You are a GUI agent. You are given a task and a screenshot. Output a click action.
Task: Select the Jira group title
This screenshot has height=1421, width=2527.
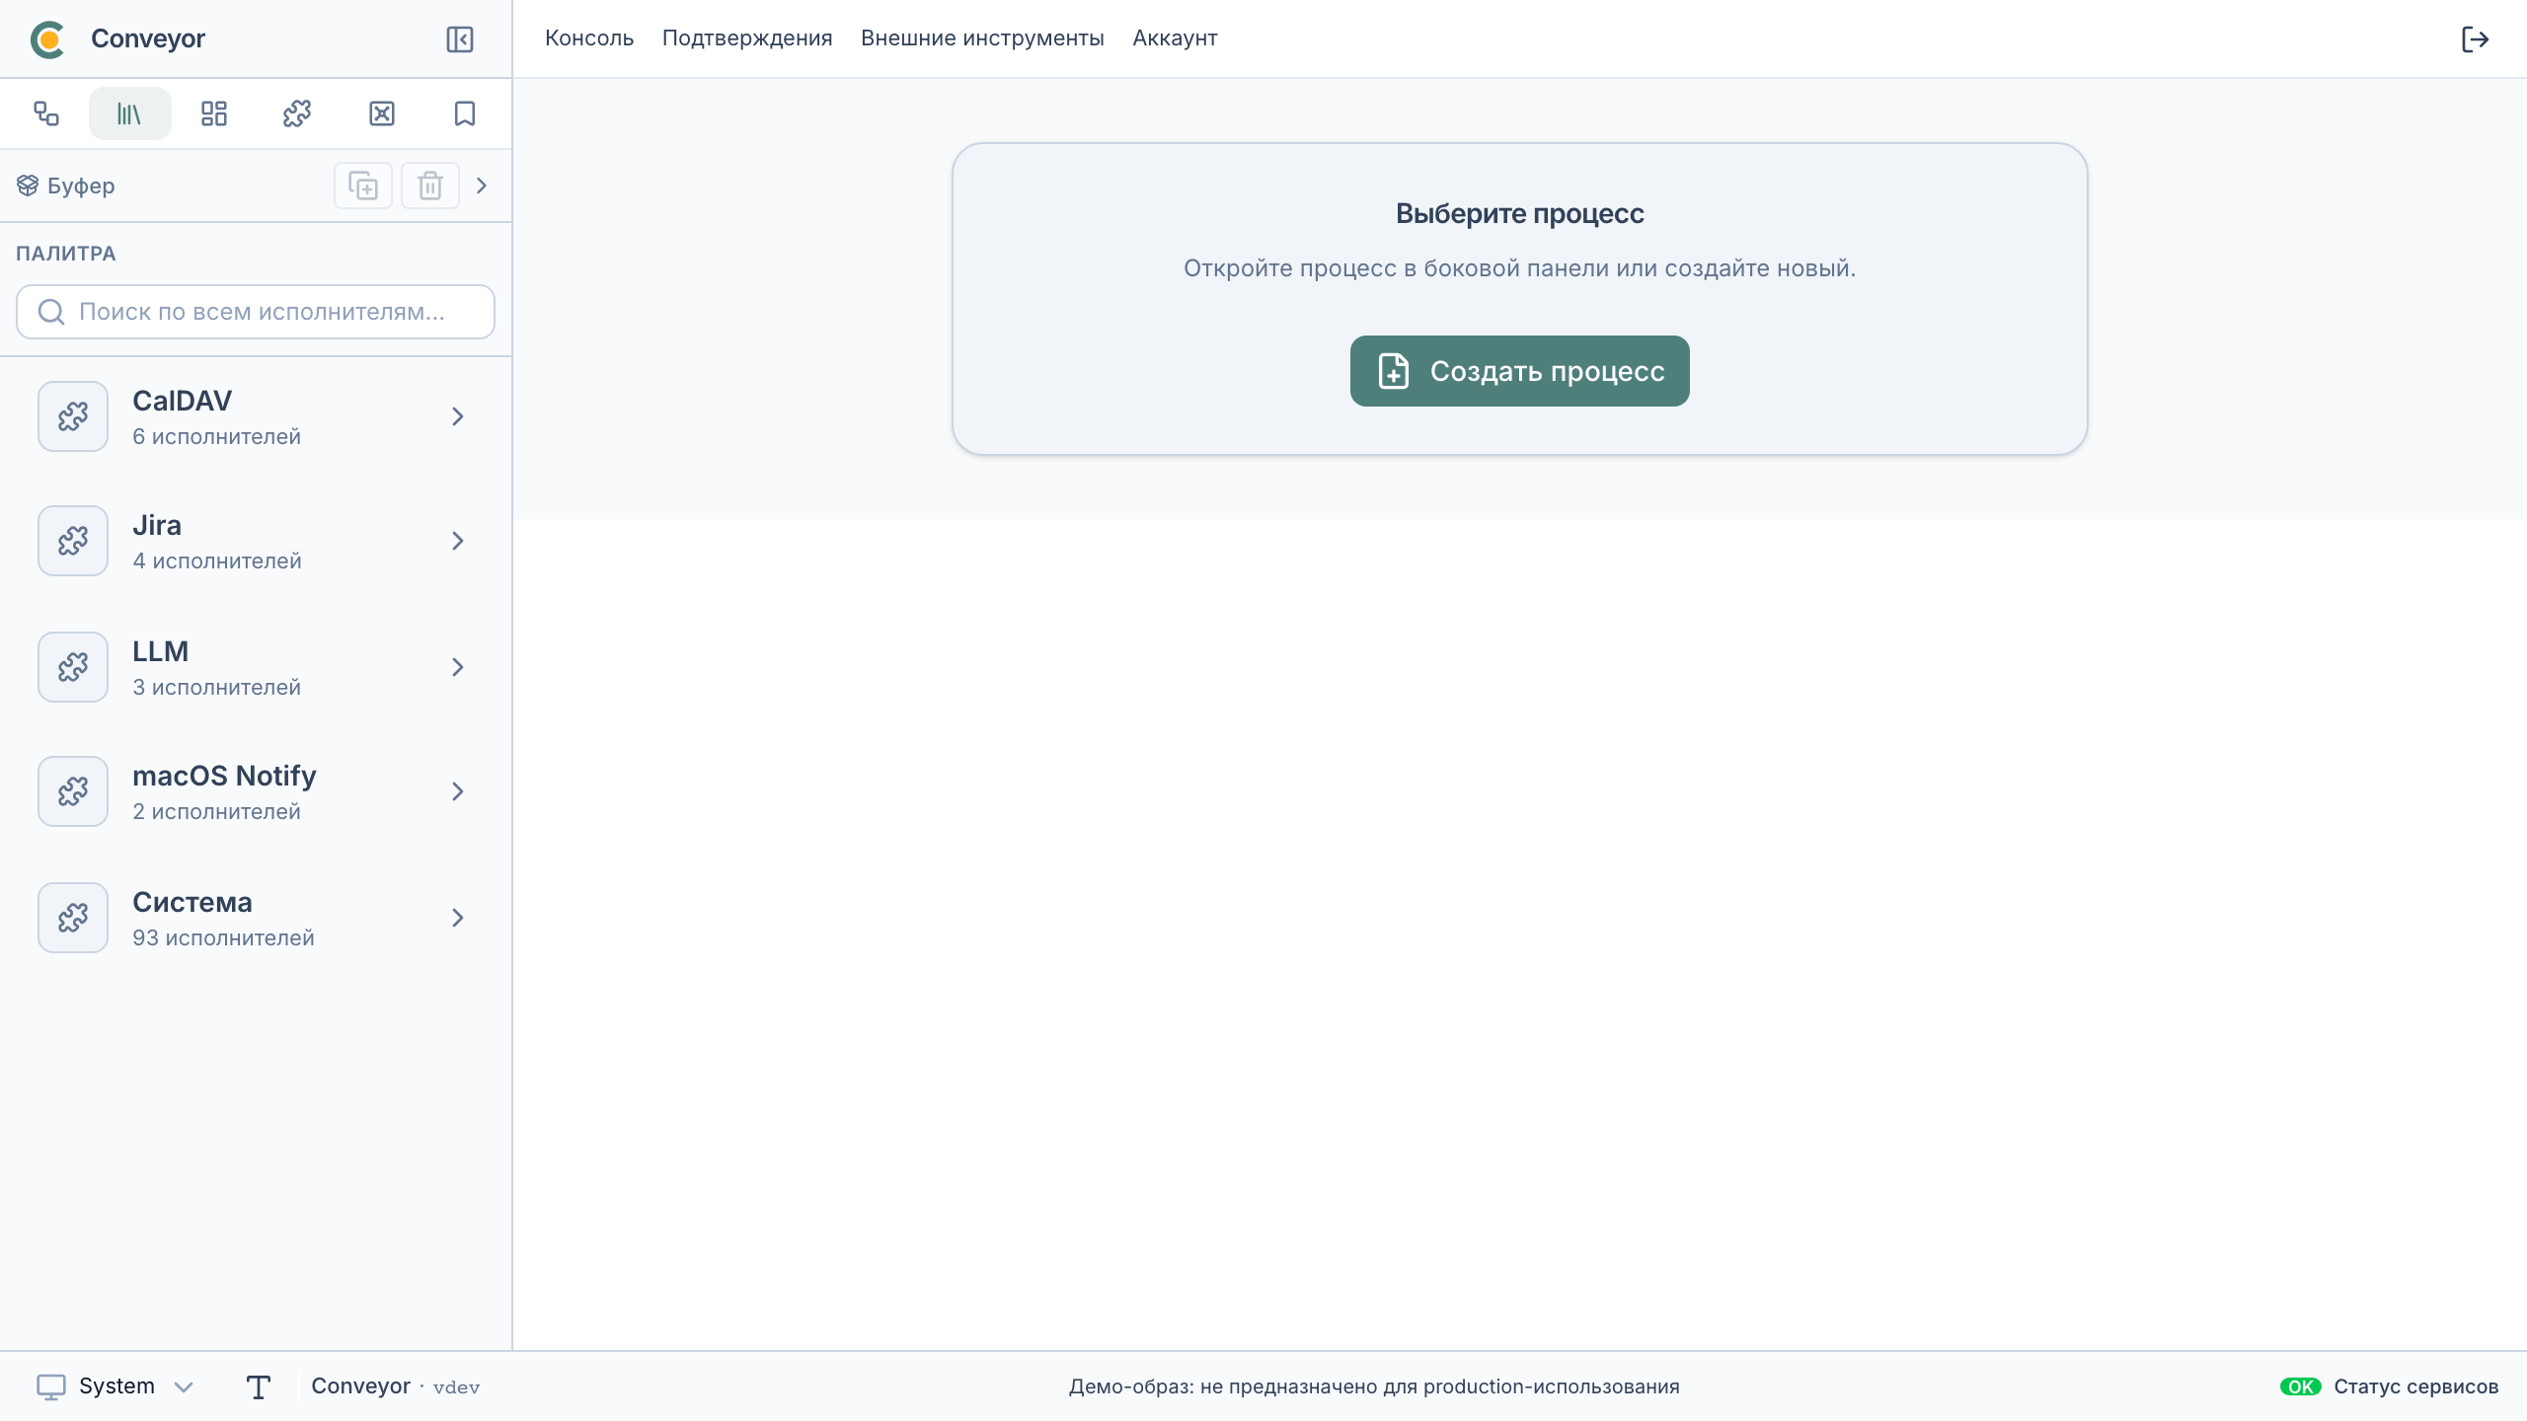(x=157, y=525)
